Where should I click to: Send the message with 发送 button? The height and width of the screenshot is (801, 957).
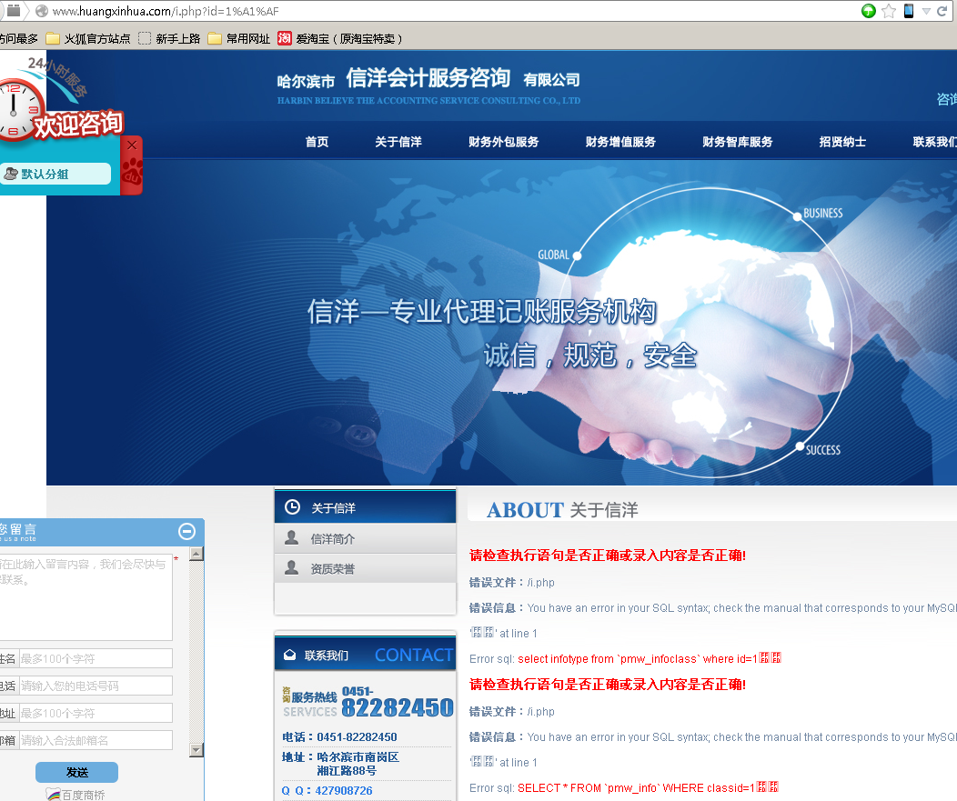pyautogui.click(x=77, y=772)
